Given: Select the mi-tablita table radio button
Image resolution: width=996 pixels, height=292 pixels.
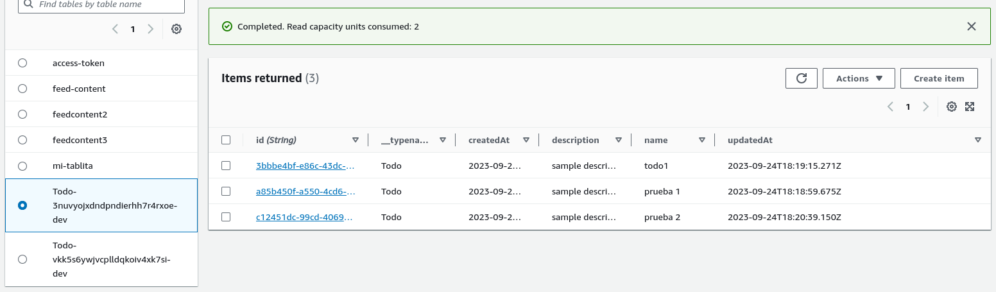Looking at the screenshot, I should (22, 166).
